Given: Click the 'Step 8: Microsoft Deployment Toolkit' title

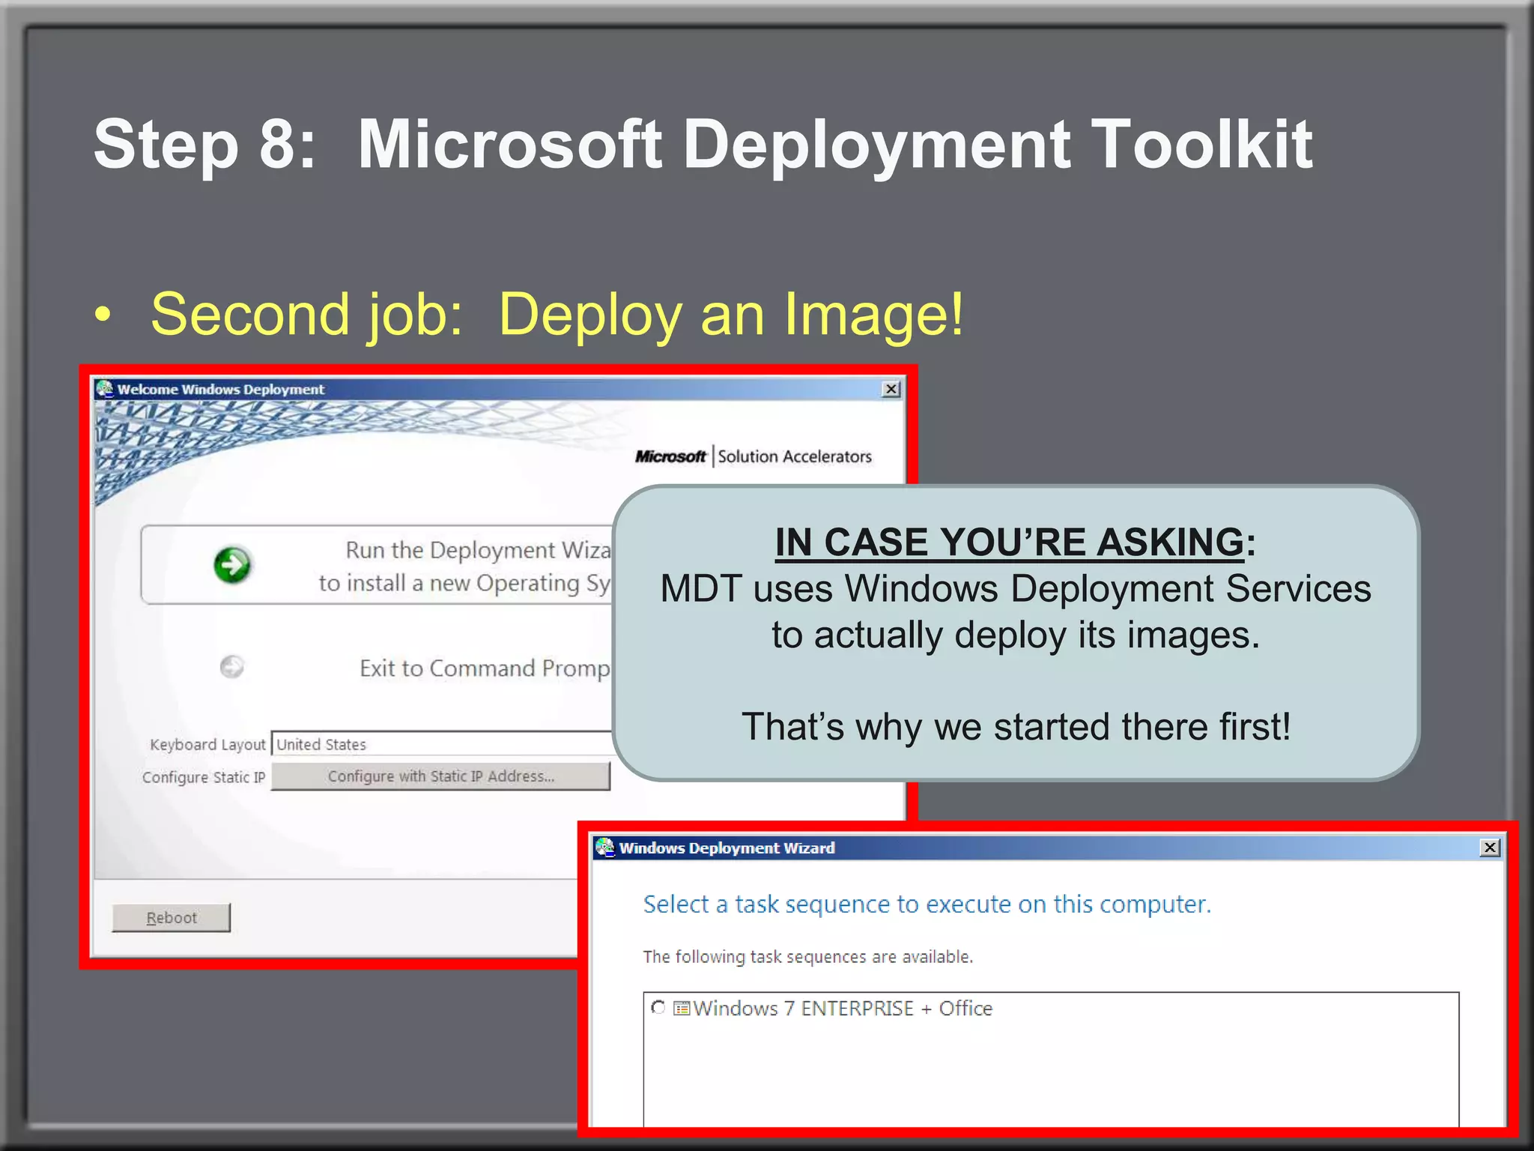Looking at the screenshot, I should 703,145.
